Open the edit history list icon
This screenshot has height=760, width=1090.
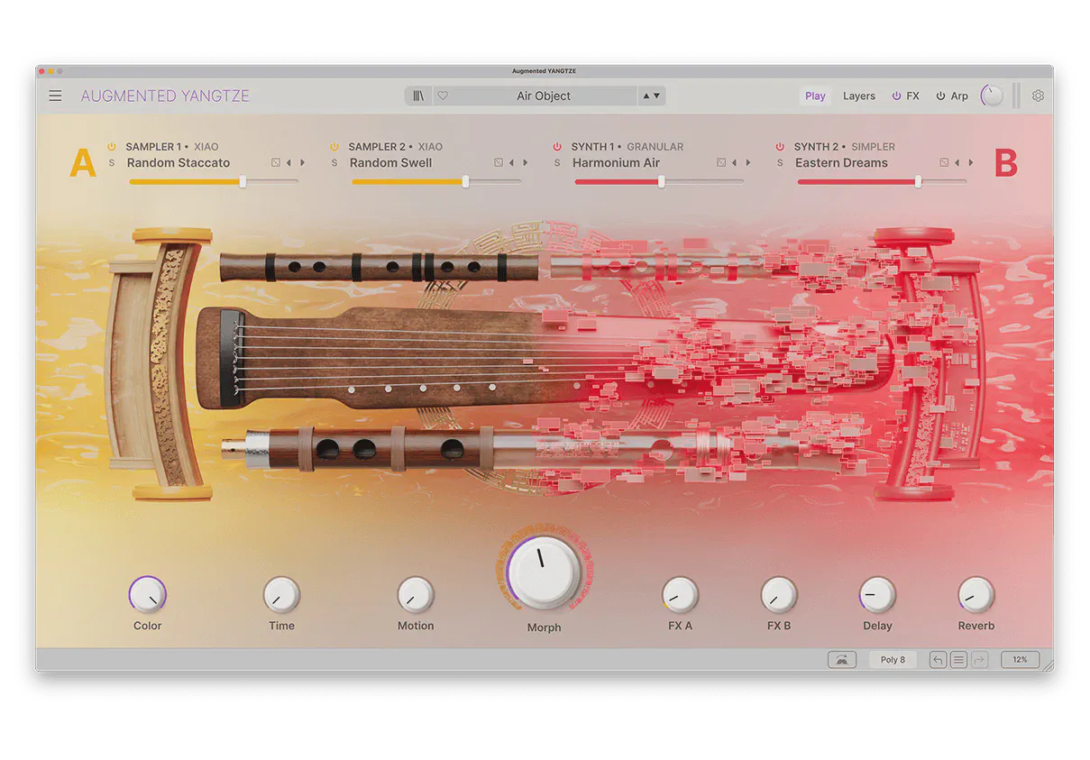[x=958, y=660]
